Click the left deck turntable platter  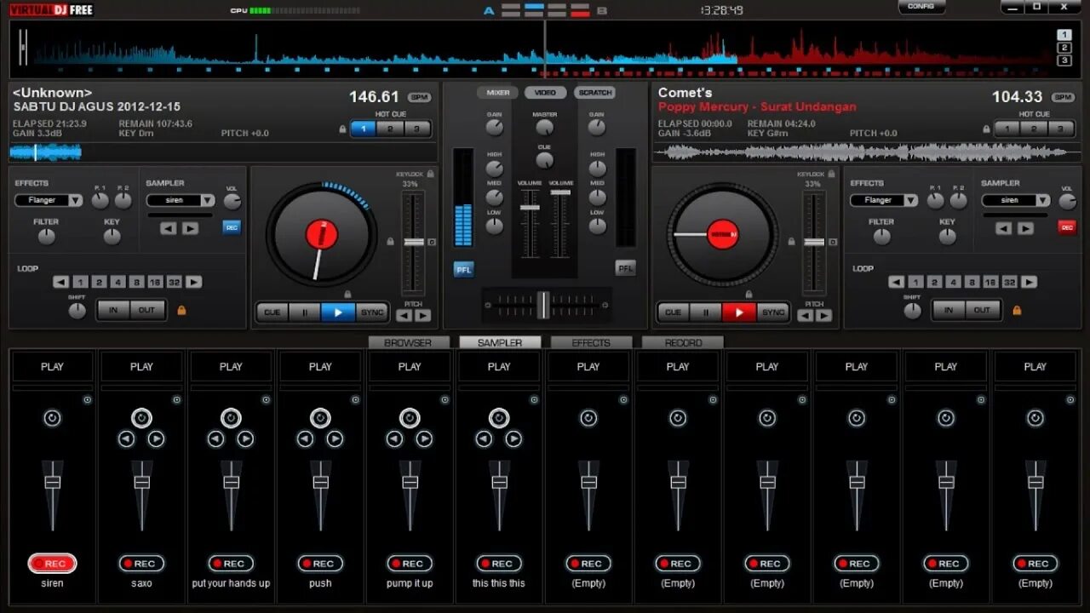(x=322, y=234)
